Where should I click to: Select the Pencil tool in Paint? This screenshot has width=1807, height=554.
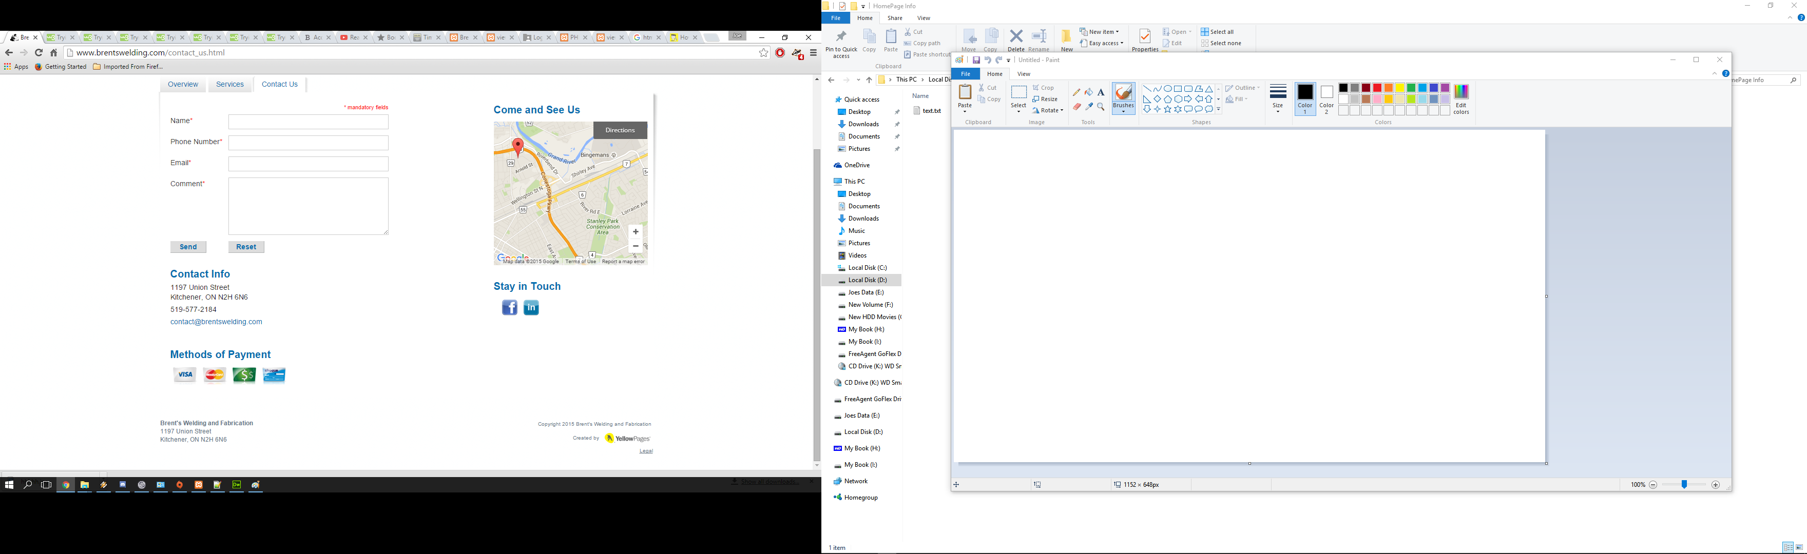tap(1077, 92)
